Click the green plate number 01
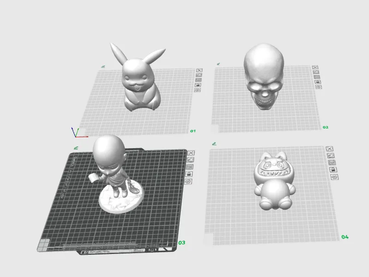Viewport: 369px width, 277px height. click(193, 131)
